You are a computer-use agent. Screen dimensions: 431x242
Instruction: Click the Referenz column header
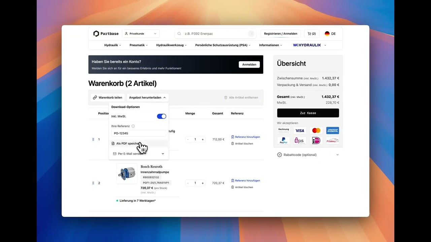(237, 114)
